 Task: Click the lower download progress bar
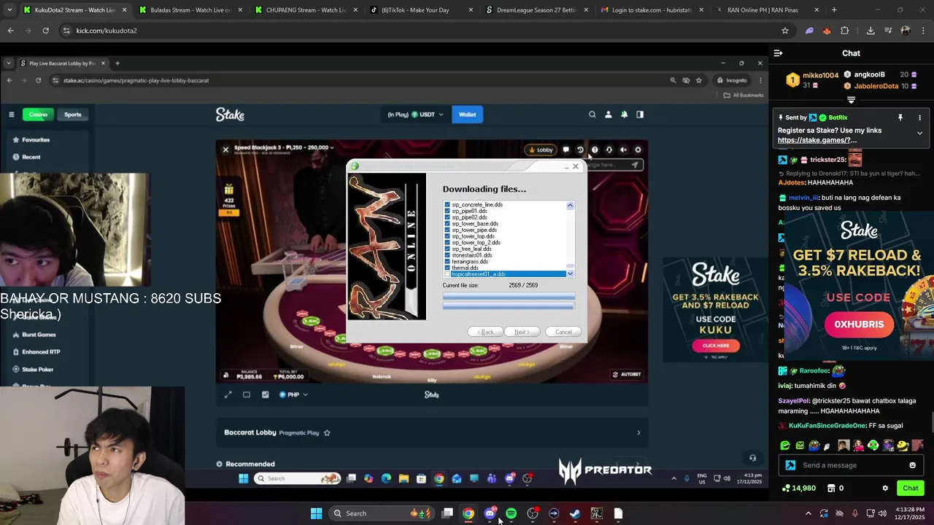click(509, 306)
